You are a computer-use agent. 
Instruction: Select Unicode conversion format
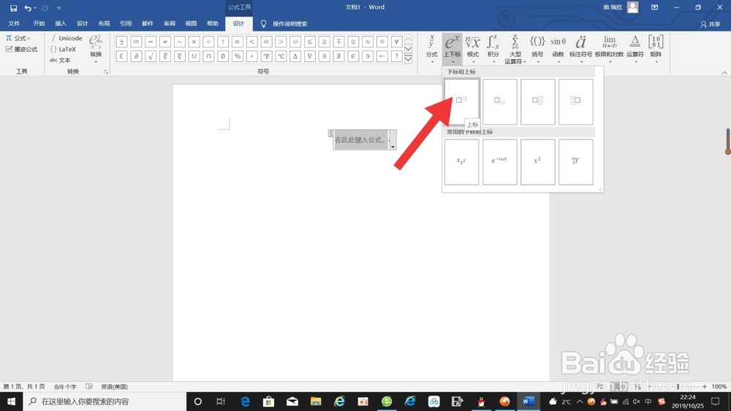pyautogui.click(x=67, y=38)
